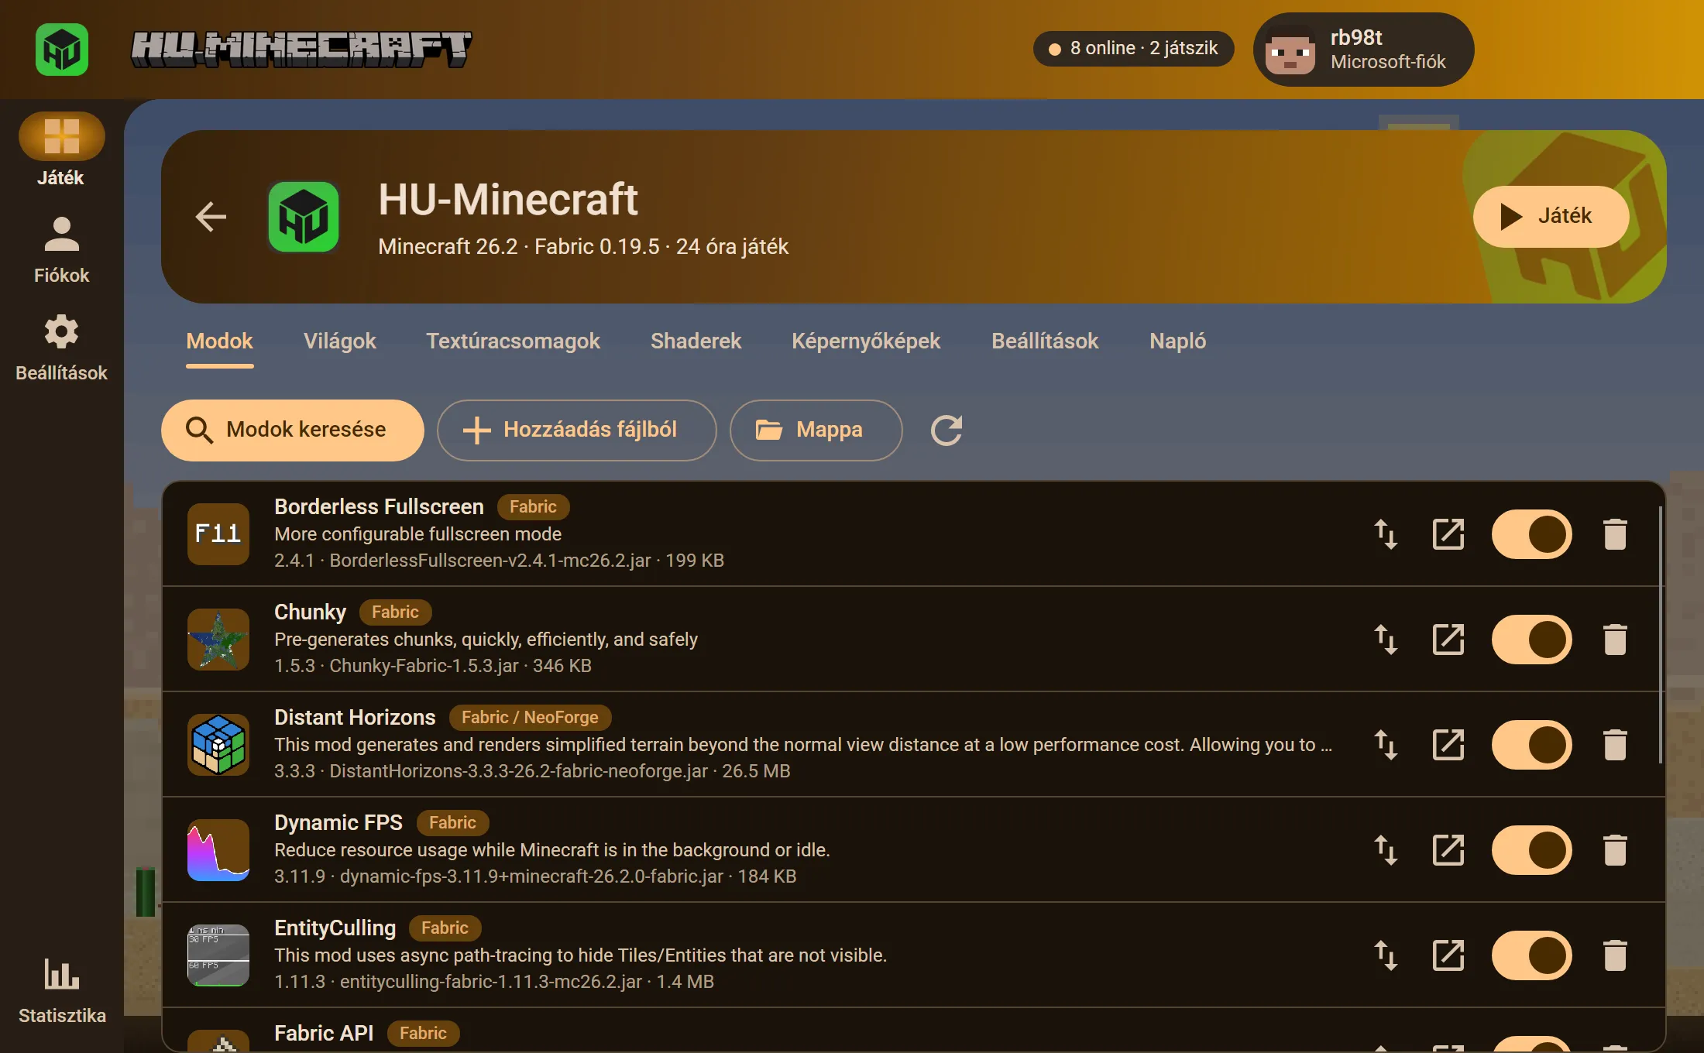Change version of Distant Horizons mod
1704x1053 pixels.
point(1386,745)
